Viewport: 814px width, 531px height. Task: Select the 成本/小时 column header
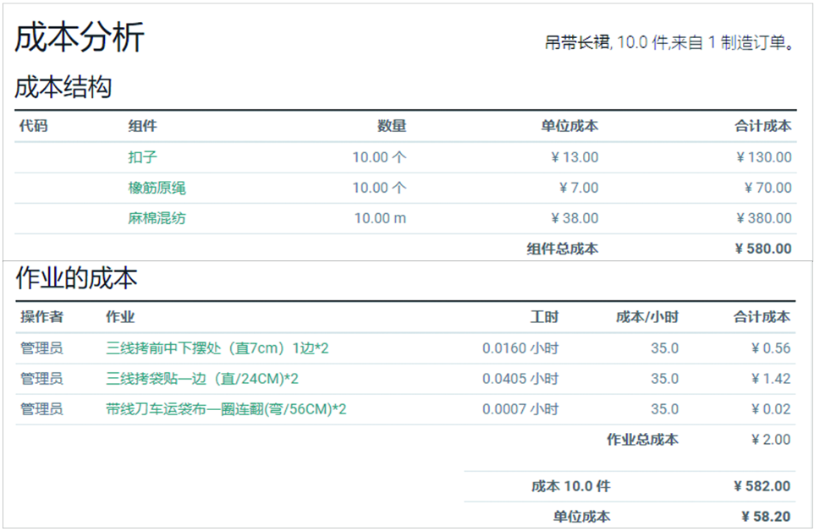tap(646, 317)
